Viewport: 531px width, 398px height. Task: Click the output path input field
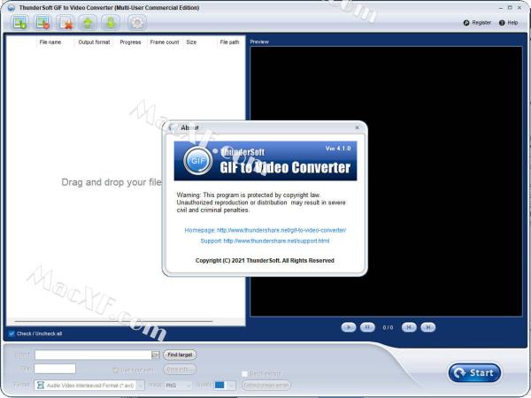point(93,355)
